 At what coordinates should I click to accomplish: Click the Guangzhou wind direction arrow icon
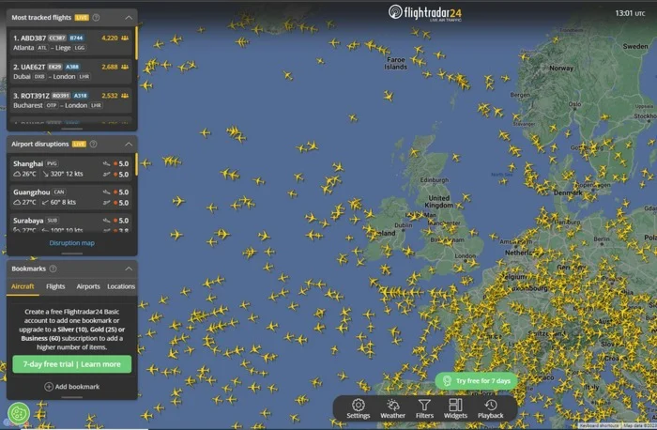pos(45,203)
